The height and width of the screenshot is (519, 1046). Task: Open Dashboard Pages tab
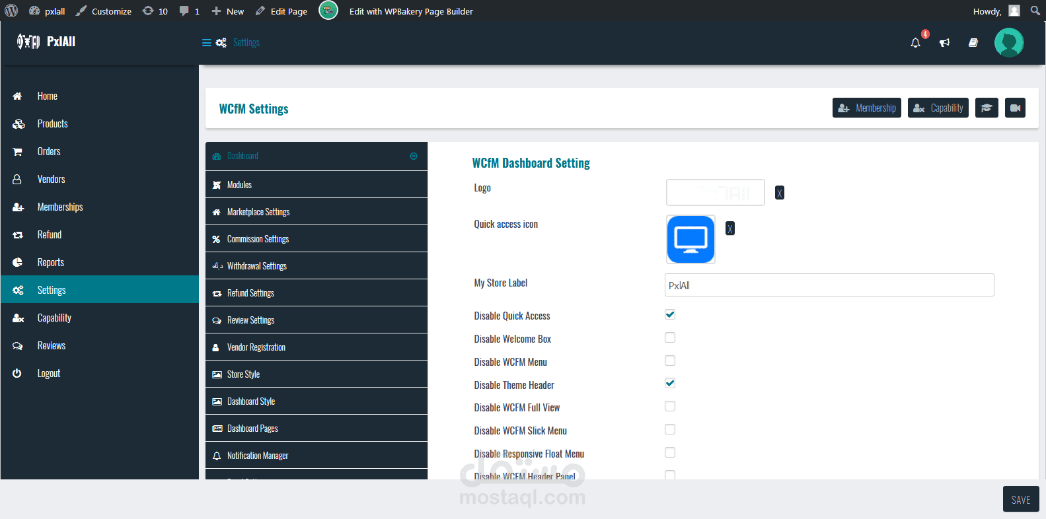coord(317,429)
